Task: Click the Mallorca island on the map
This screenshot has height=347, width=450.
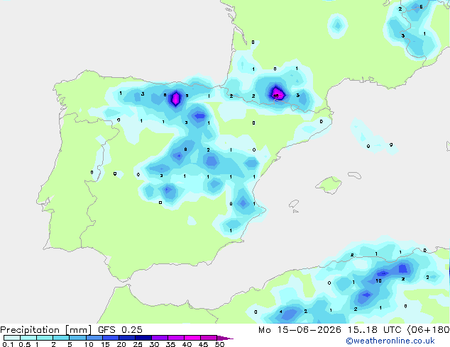Action: coord(329,185)
